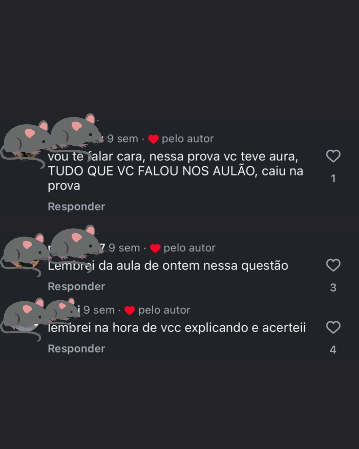Viewport: 359px width, 449px height.
Task: Tap the "9 sem" timestamp on the aura comment
Action: [122, 139]
